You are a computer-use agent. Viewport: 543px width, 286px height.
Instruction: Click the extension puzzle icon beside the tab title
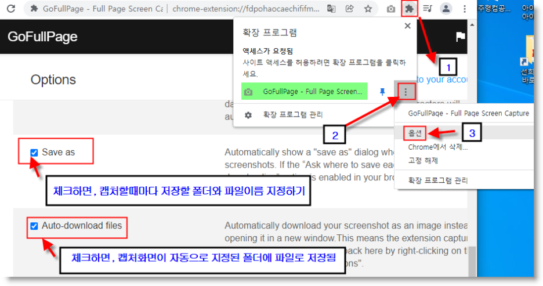tap(34, 9)
